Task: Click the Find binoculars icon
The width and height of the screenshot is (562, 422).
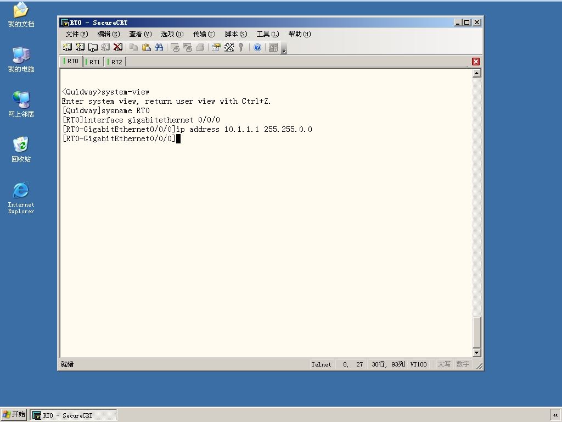Action: coord(159,47)
